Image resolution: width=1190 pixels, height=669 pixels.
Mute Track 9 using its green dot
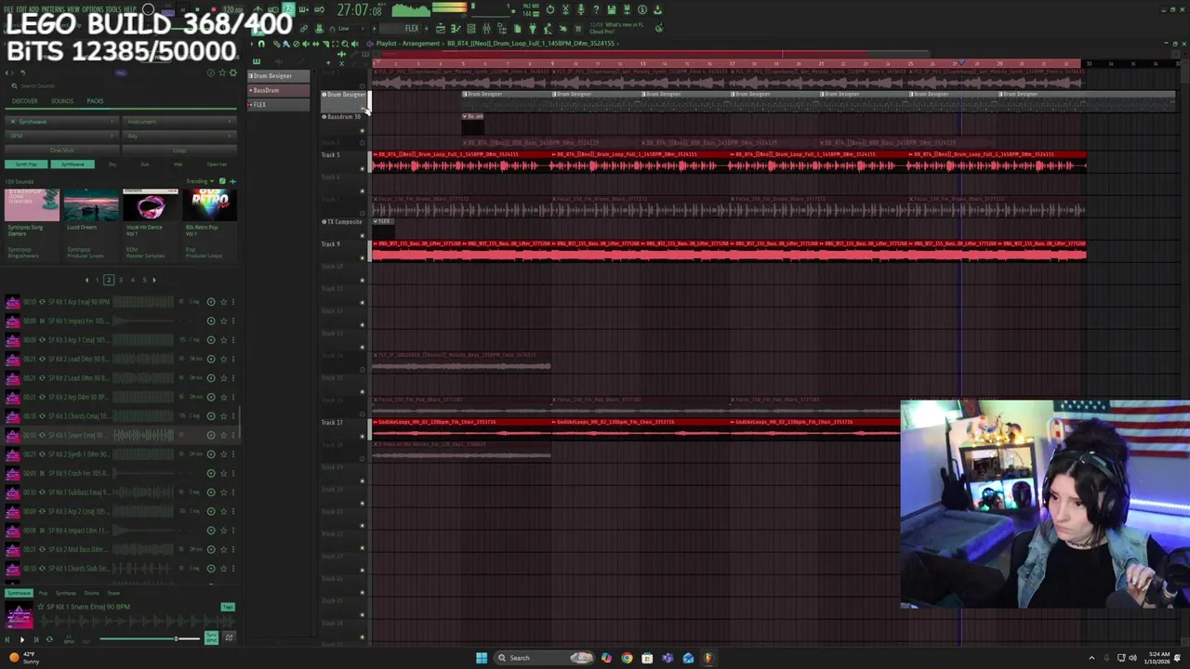pos(363,257)
